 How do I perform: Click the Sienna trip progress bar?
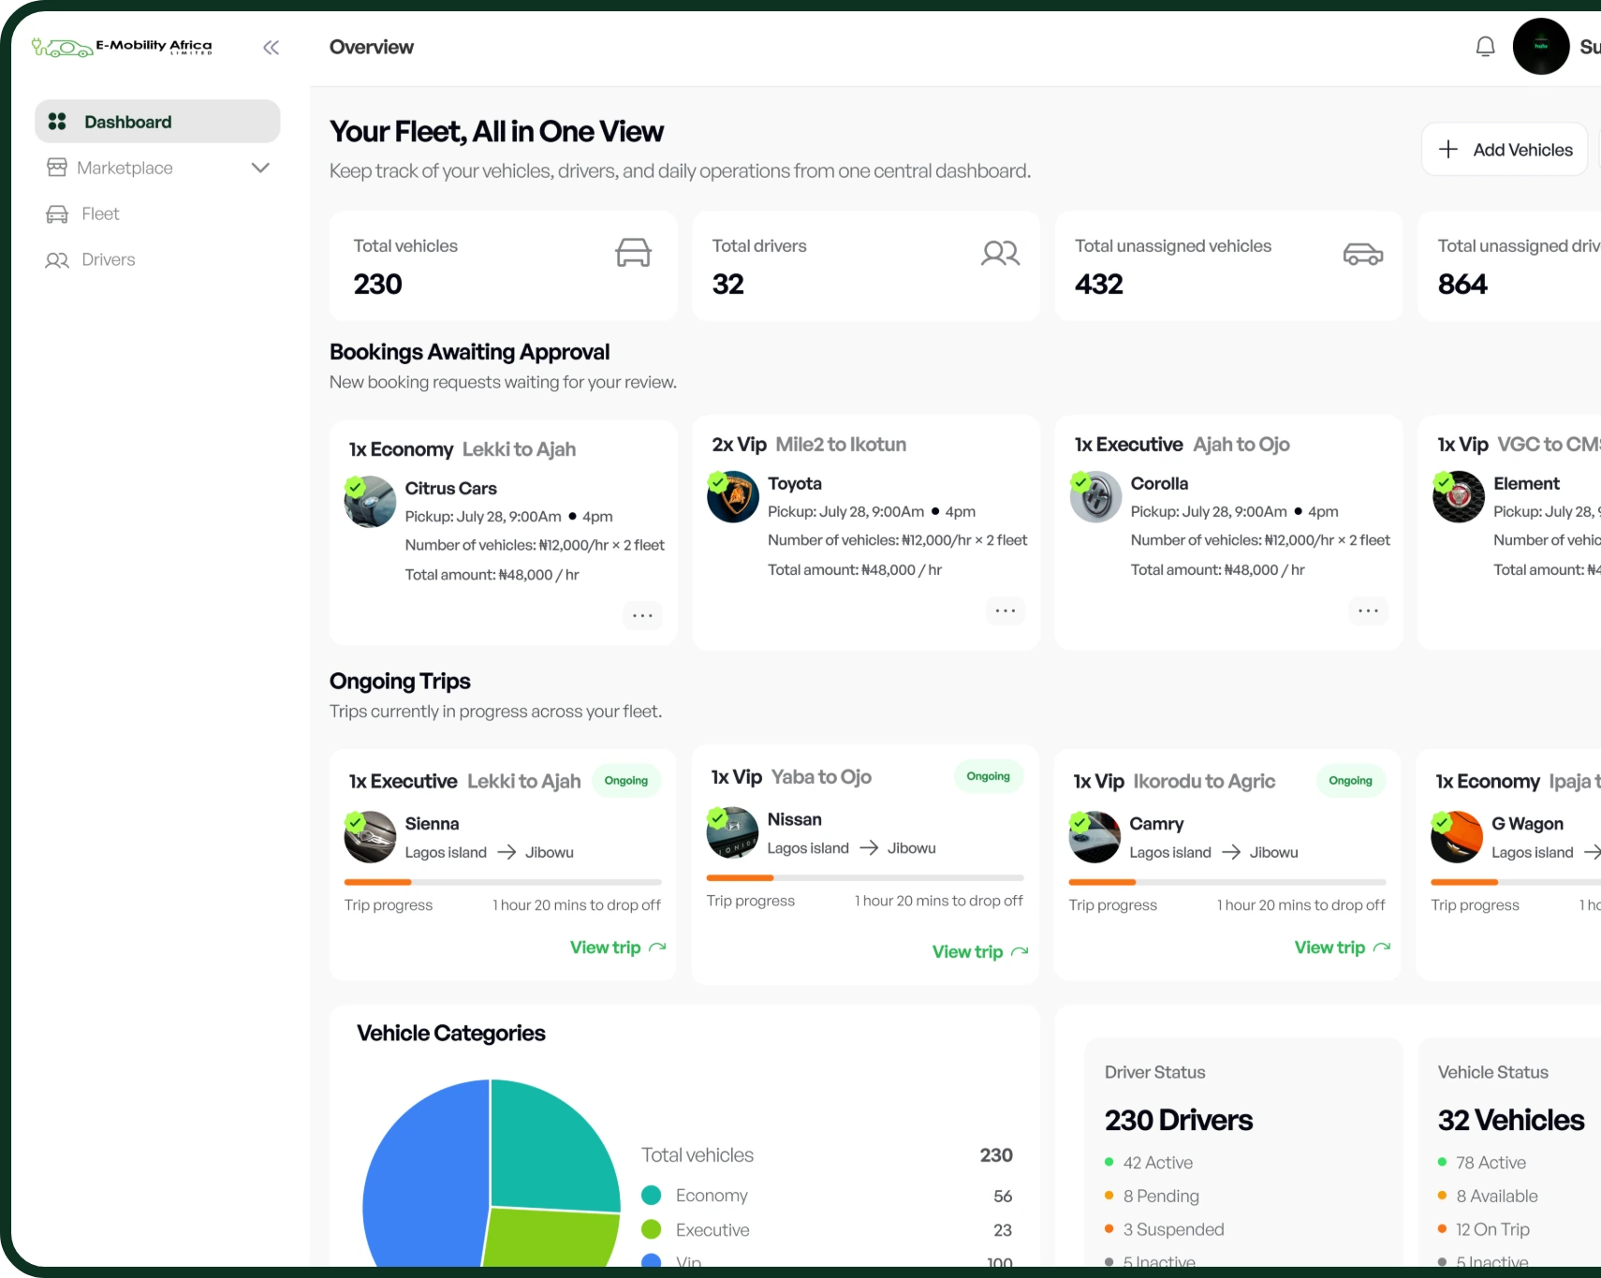click(x=503, y=882)
